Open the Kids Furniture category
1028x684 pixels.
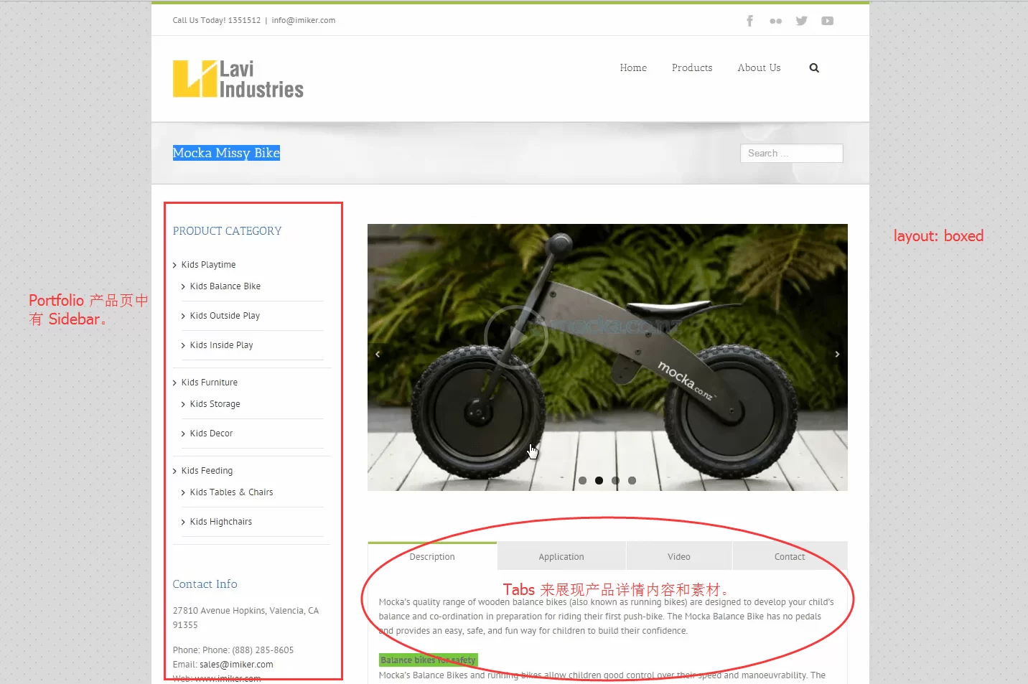pos(209,383)
